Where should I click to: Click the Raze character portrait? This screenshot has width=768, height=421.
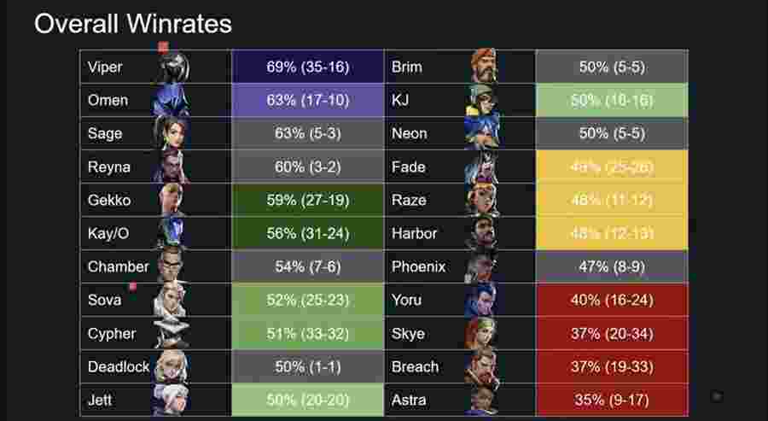482,200
